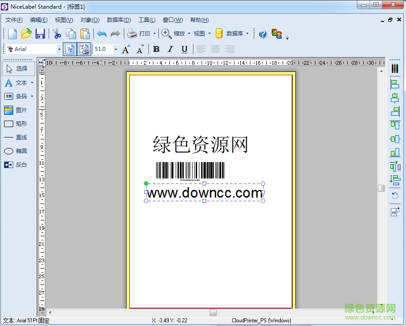Open the 打印 print dropdown arrow
406x326 pixels.
[155, 33]
